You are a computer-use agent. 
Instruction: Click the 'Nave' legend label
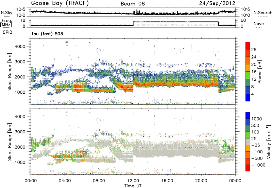[x=259, y=23]
